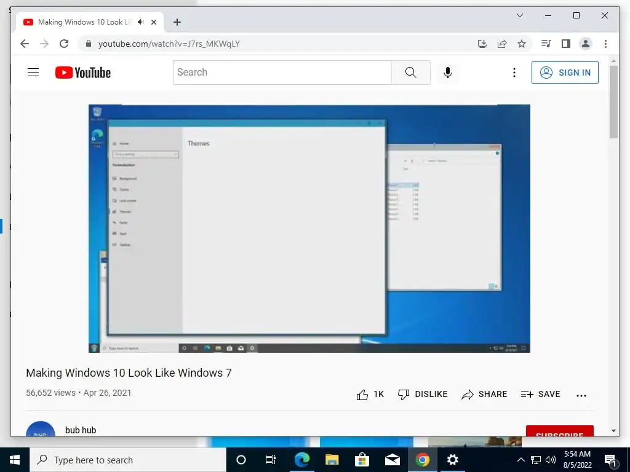Screen dimensions: 630x472
Task: Open File Explorer from taskbar
Action: [x=332, y=460]
